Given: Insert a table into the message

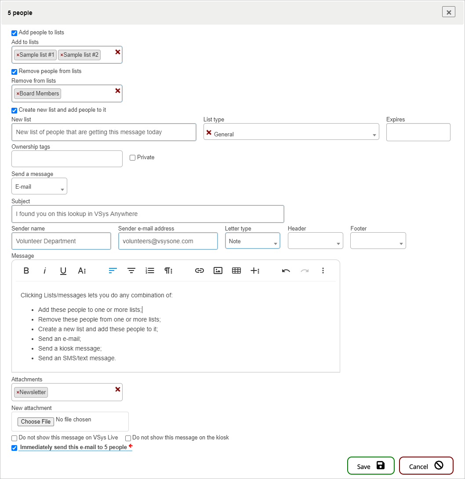Looking at the screenshot, I should (x=236, y=271).
